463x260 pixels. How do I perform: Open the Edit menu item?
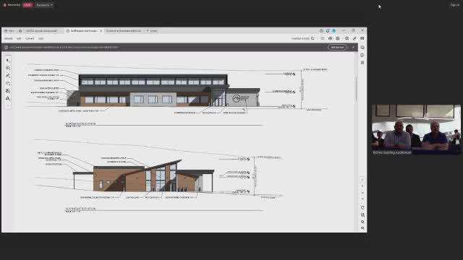click(x=19, y=38)
